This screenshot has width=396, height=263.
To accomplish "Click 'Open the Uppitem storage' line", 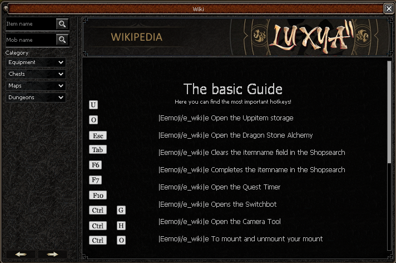I will (x=226, y=118).
